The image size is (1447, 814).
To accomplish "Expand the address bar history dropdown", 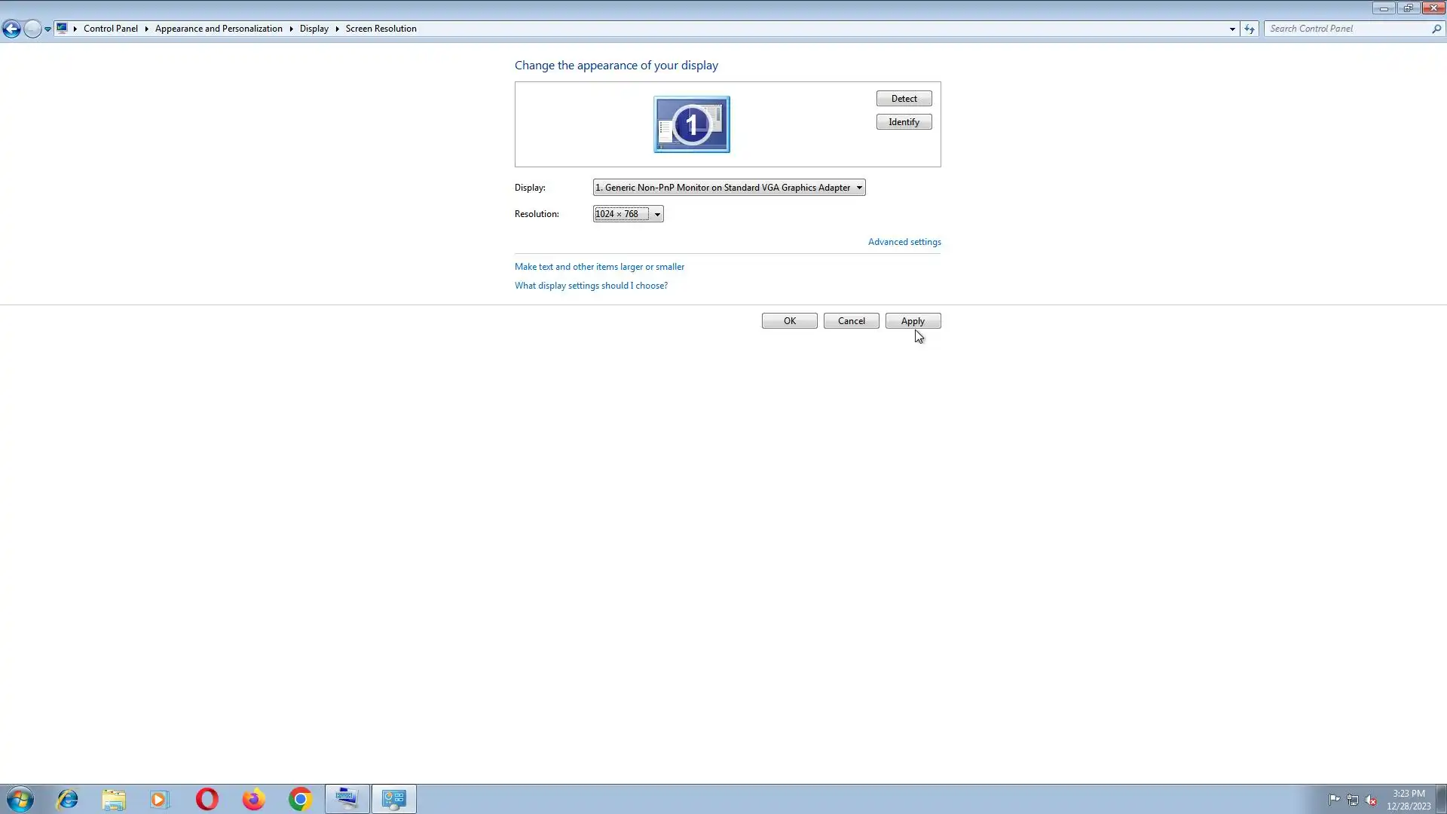I will (x=1232, y=29).
